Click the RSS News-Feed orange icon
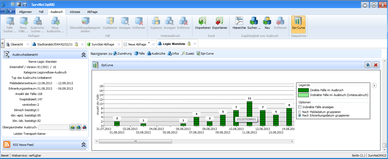Screen dimensions: 388x159 click(7, 145)
